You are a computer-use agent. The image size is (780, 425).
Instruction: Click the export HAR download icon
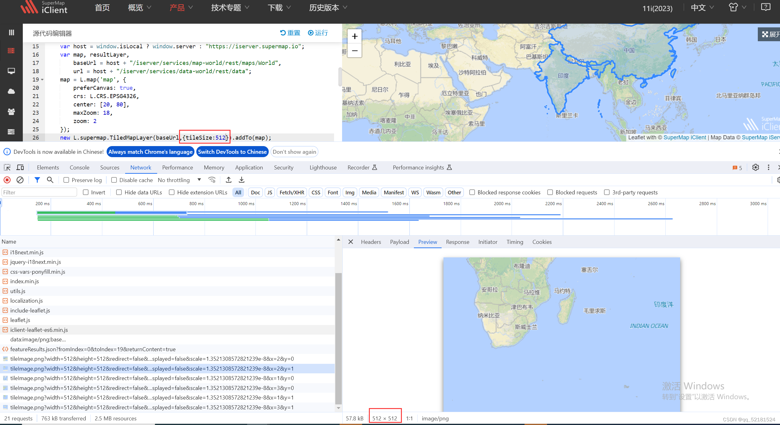click(x=242, y=180)
